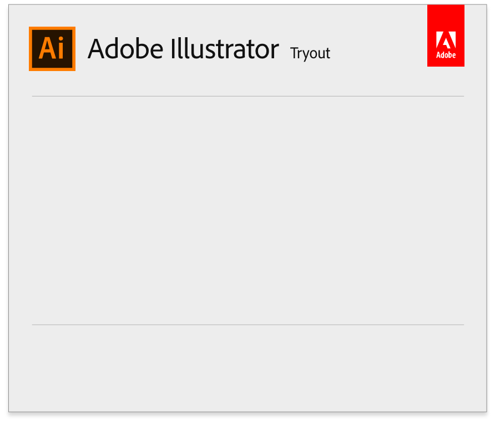This screenshot has height=433, width=495.
Task: Click the orange Ai Illustrator app icon
Action: 52,49
